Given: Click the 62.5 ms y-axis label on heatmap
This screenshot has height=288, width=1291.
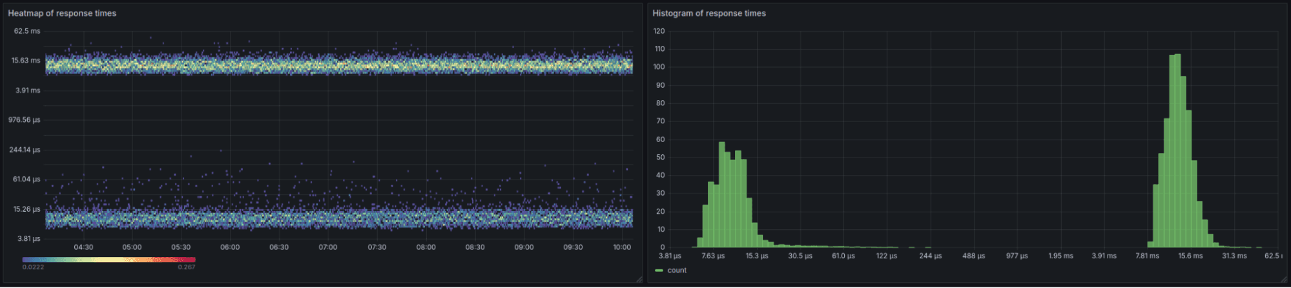Looking at the screenshot, I should 28,31.
